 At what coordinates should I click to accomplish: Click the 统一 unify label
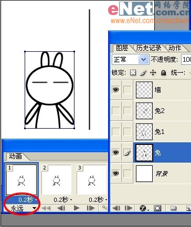(x=177, y=73)
